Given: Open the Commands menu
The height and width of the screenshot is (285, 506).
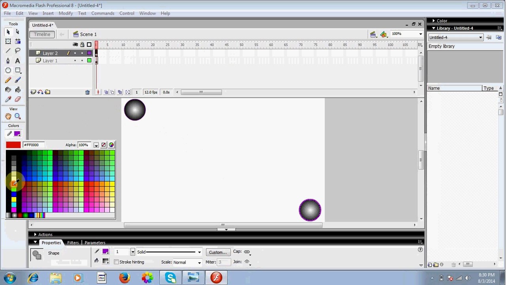Looking at the screenshot, I should 103,13.
